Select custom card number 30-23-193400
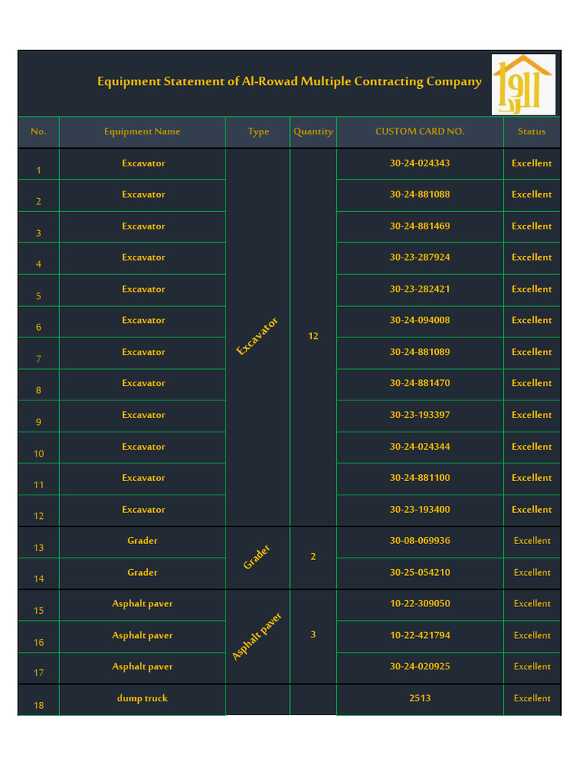The height and width of the screenshot is (778, 583). tap(420, 510)
